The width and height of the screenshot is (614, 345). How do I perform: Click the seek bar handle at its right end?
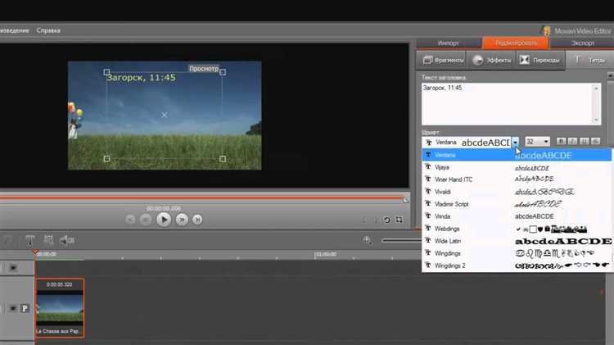[406, 200]
